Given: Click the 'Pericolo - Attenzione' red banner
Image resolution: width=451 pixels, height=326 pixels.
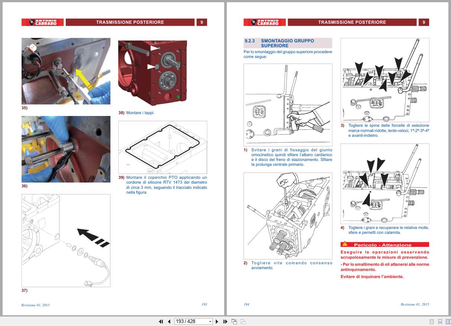Looking at the screenshot, I should coord(385,245).
